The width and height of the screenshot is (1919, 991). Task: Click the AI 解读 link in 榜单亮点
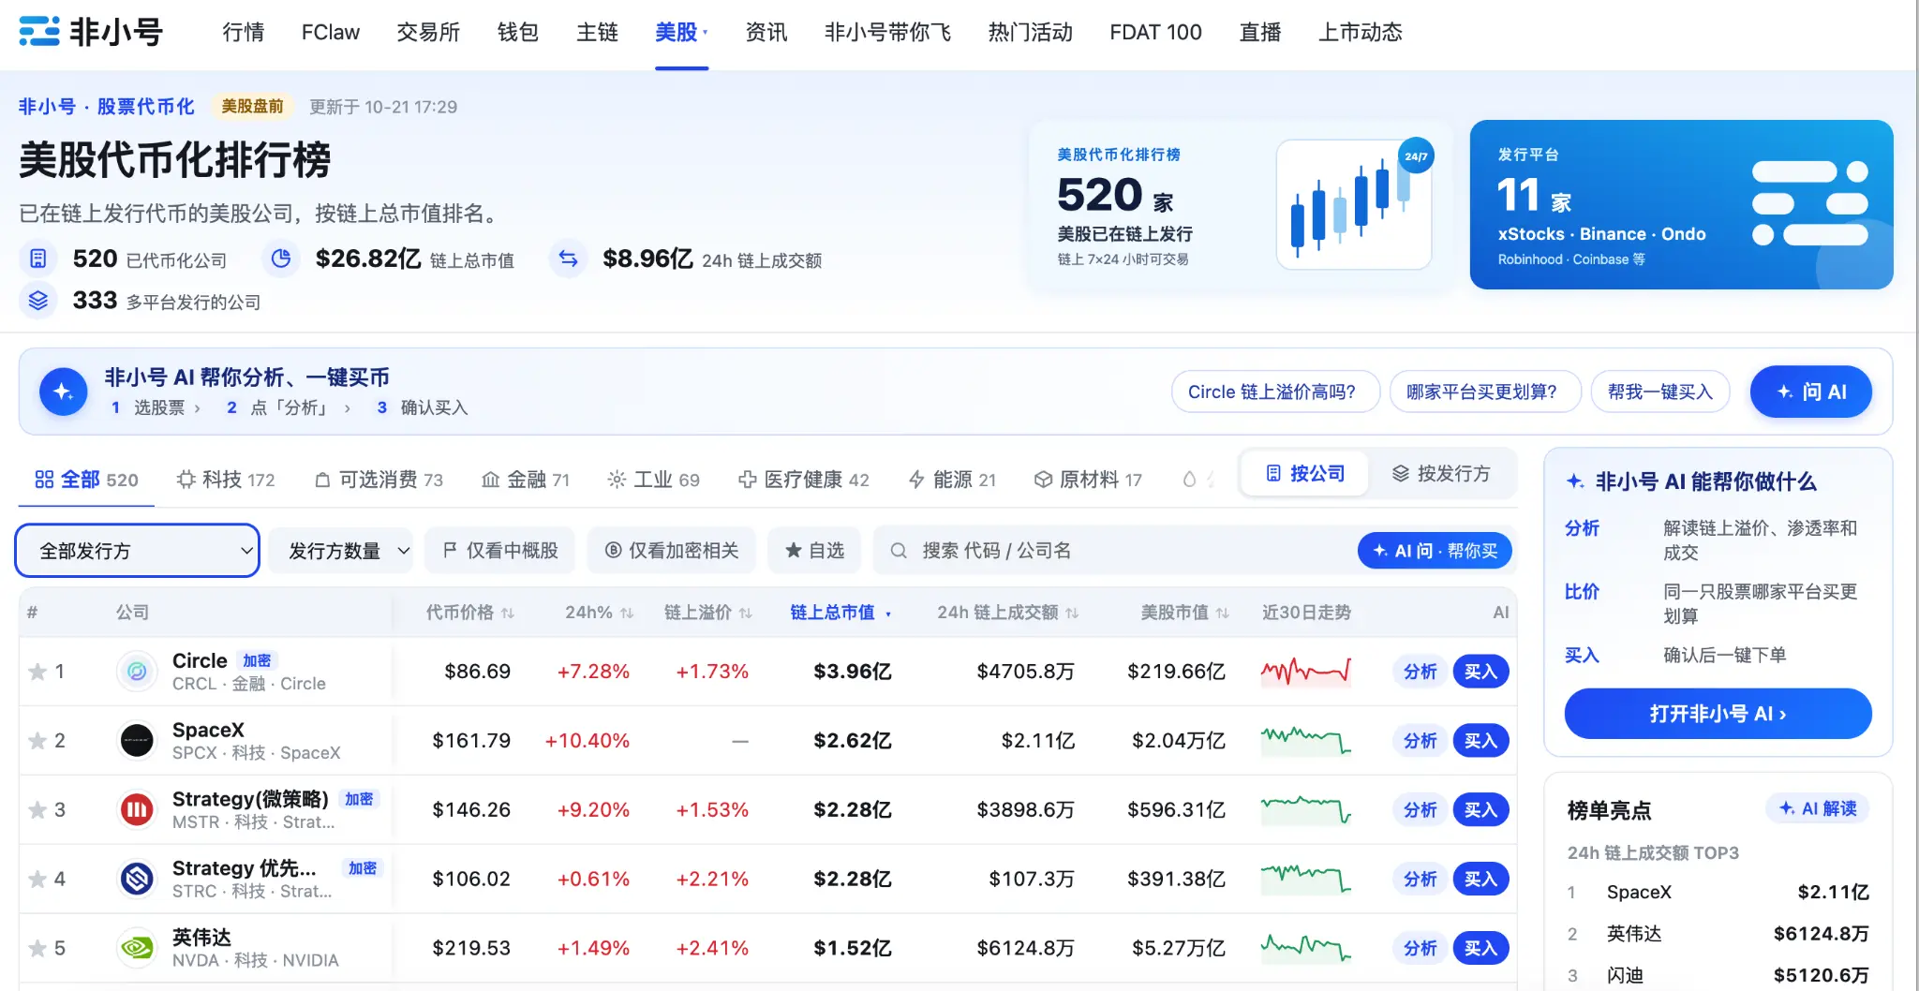point(1818,808)
